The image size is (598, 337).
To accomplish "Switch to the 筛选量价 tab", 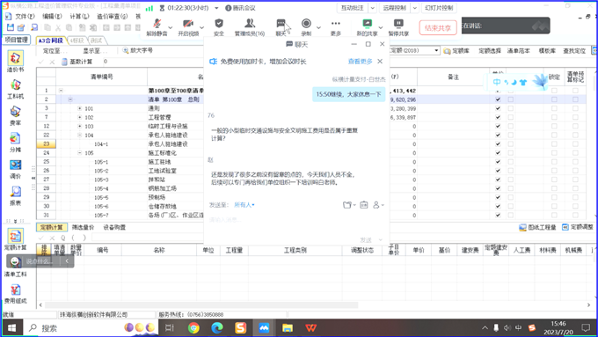I will click(x=83, y=228).
